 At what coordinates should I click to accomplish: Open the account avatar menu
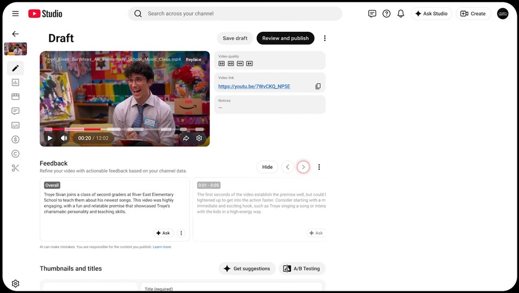coord(502,13)
